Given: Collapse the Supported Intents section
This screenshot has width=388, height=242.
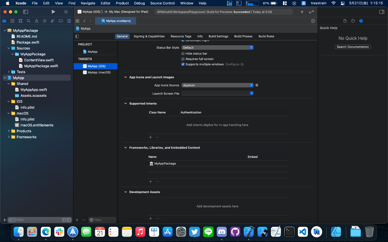Looking at the screenshot, I should click(x=126, y=104).
